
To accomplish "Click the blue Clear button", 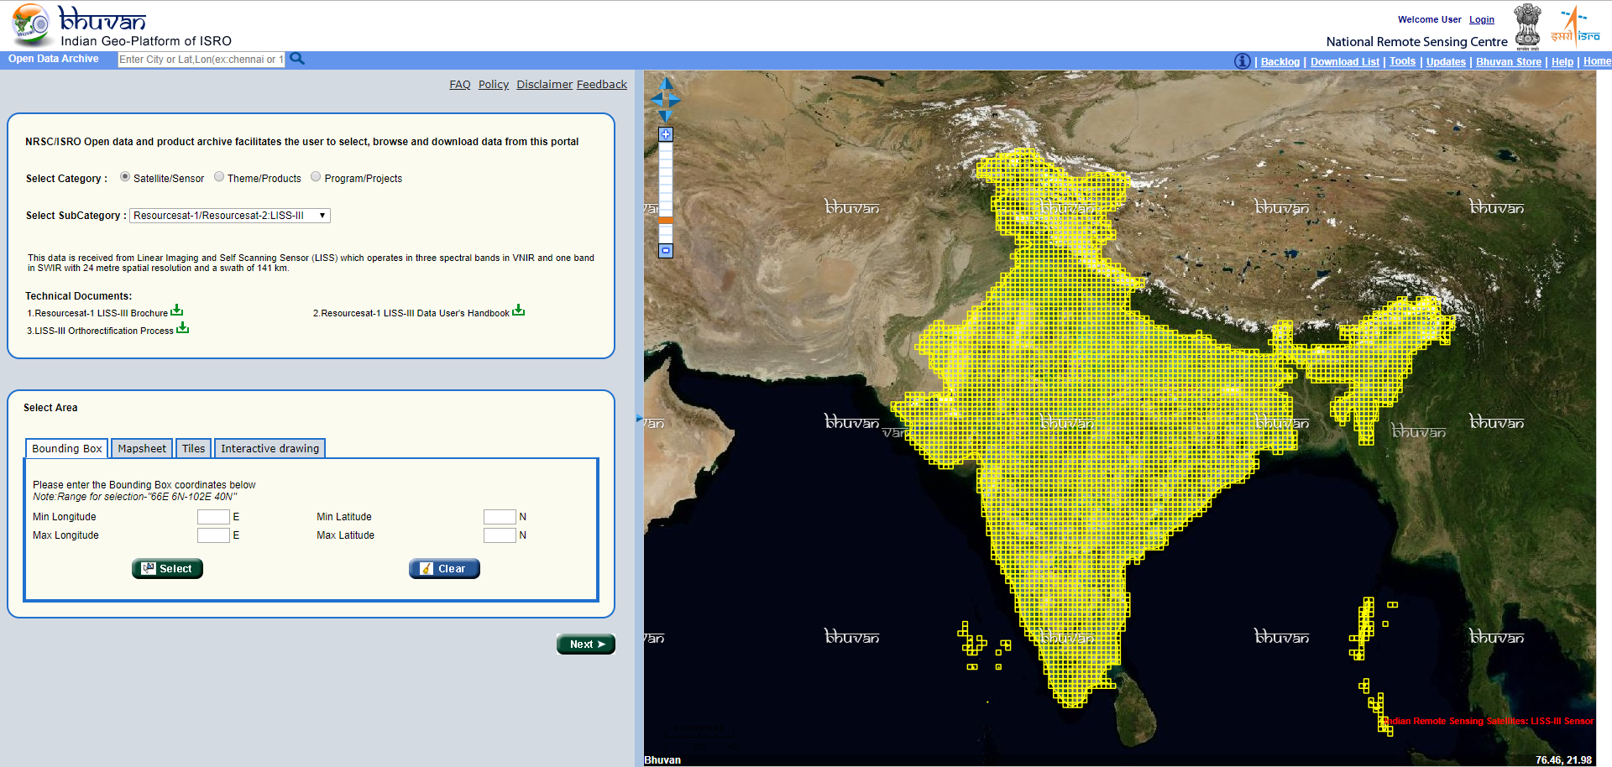I will pyautogui.click(x=444, y=569).
